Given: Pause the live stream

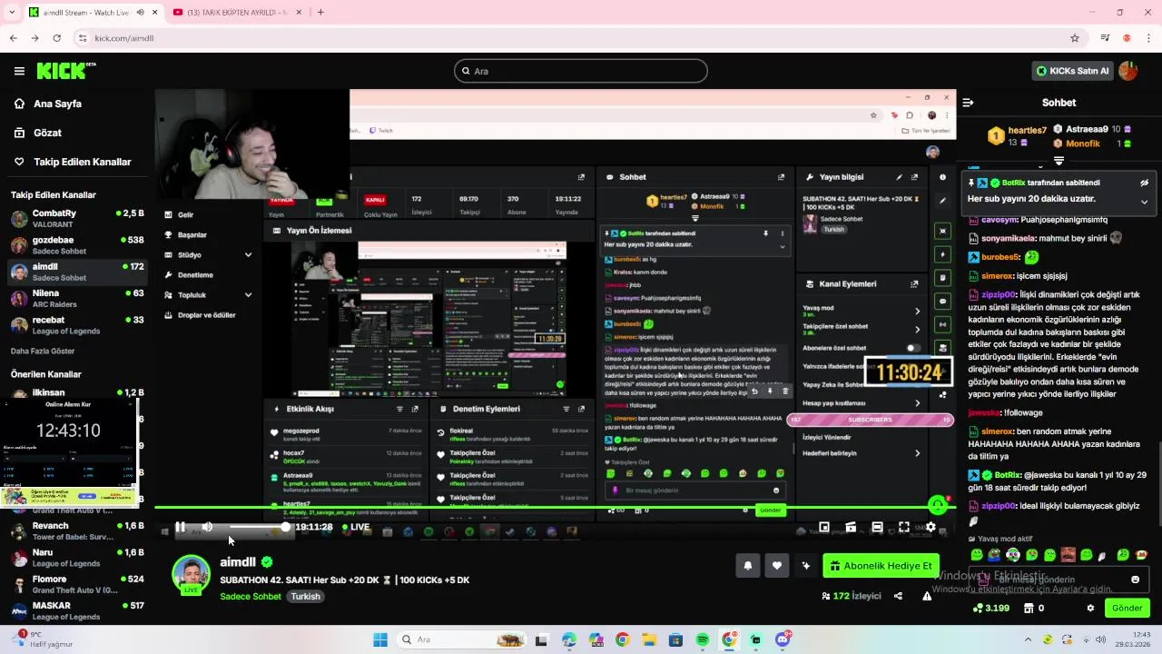Looking at the screenshot, I should [x=180, y=527].
